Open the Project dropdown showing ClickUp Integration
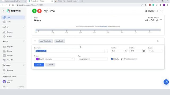Image resolution: width=170 pixels, height=95 pixels. click(54, 59)
